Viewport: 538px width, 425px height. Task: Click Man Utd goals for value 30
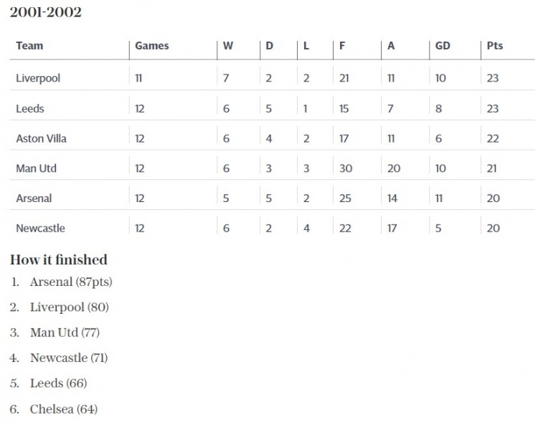tap(346, 168)
